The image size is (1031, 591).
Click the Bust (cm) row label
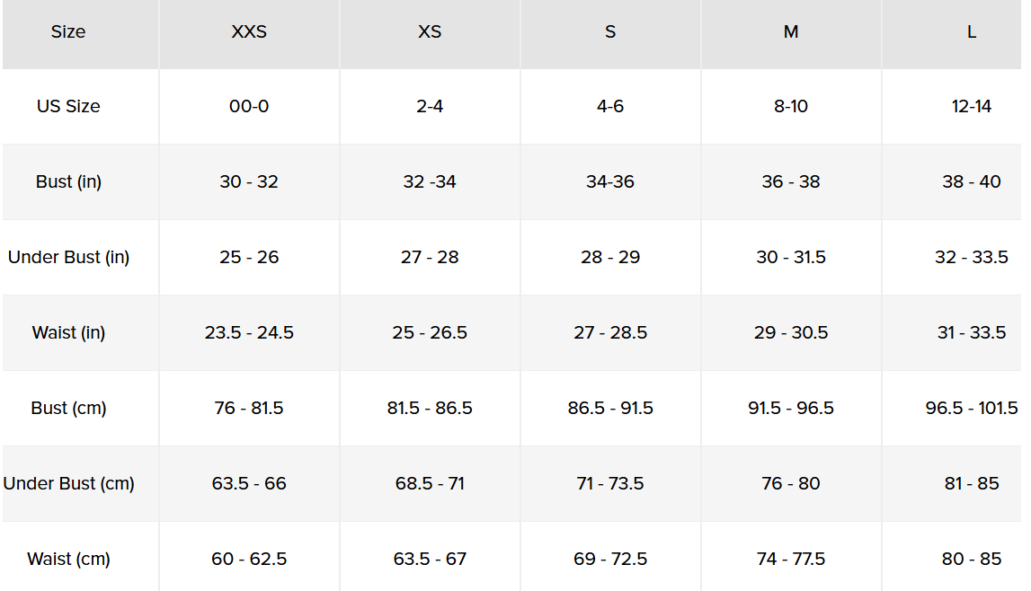point(68,408)
